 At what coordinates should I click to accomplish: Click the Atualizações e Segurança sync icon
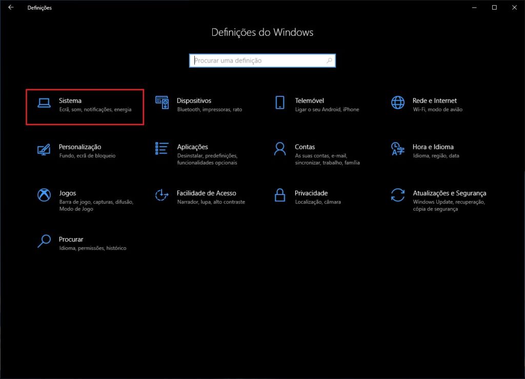click(398, 195)
